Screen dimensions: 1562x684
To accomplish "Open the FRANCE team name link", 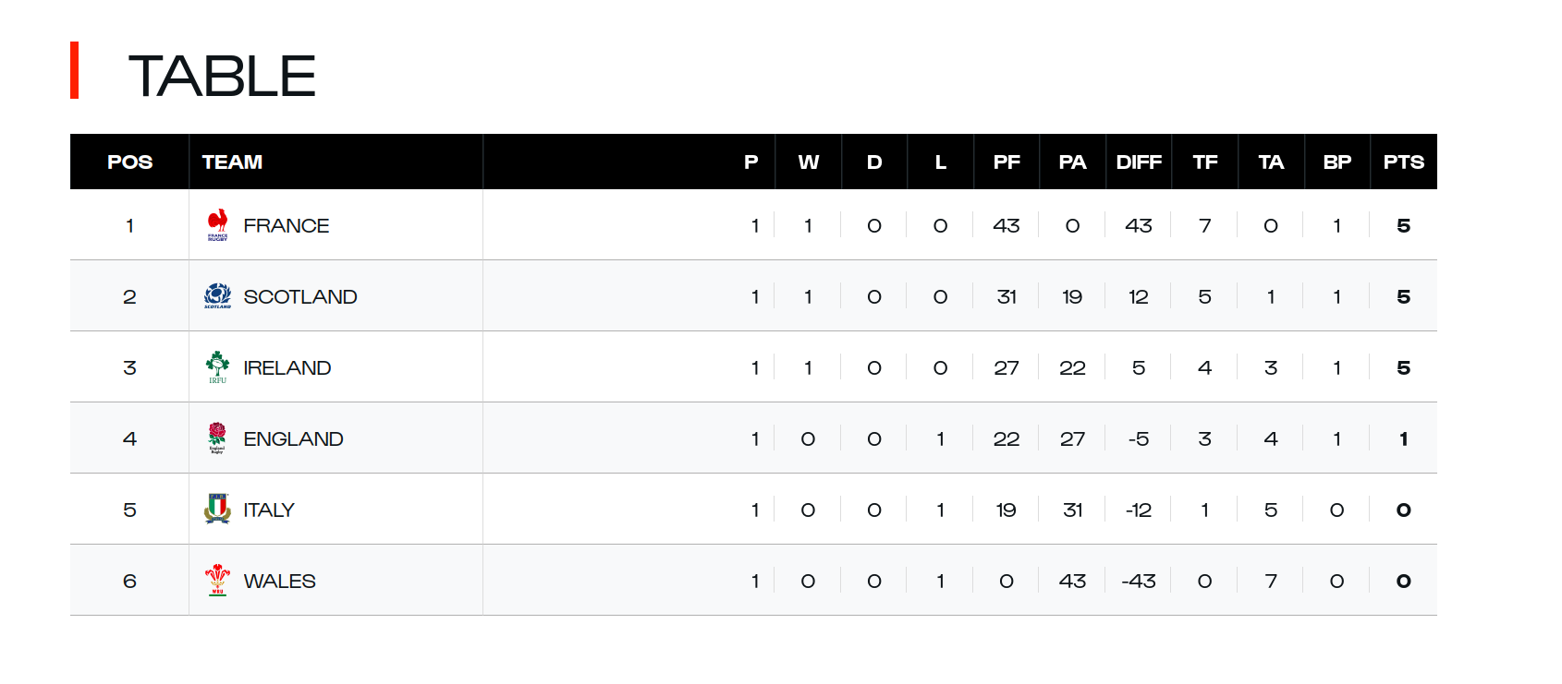I will [x=286, y=226].
